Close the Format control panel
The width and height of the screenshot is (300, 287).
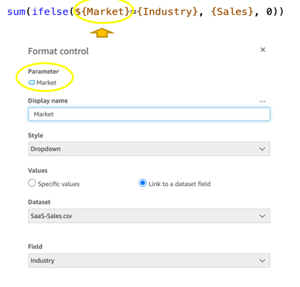[x=262, y=50]
